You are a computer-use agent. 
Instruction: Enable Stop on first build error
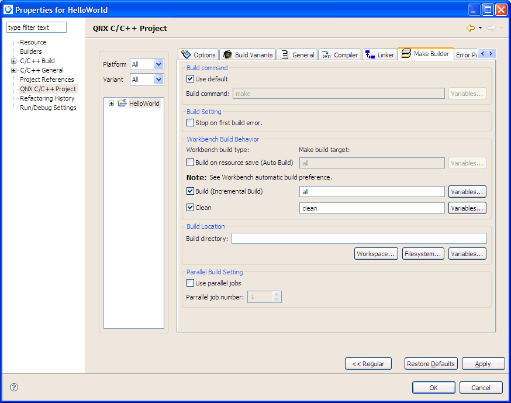189,123
